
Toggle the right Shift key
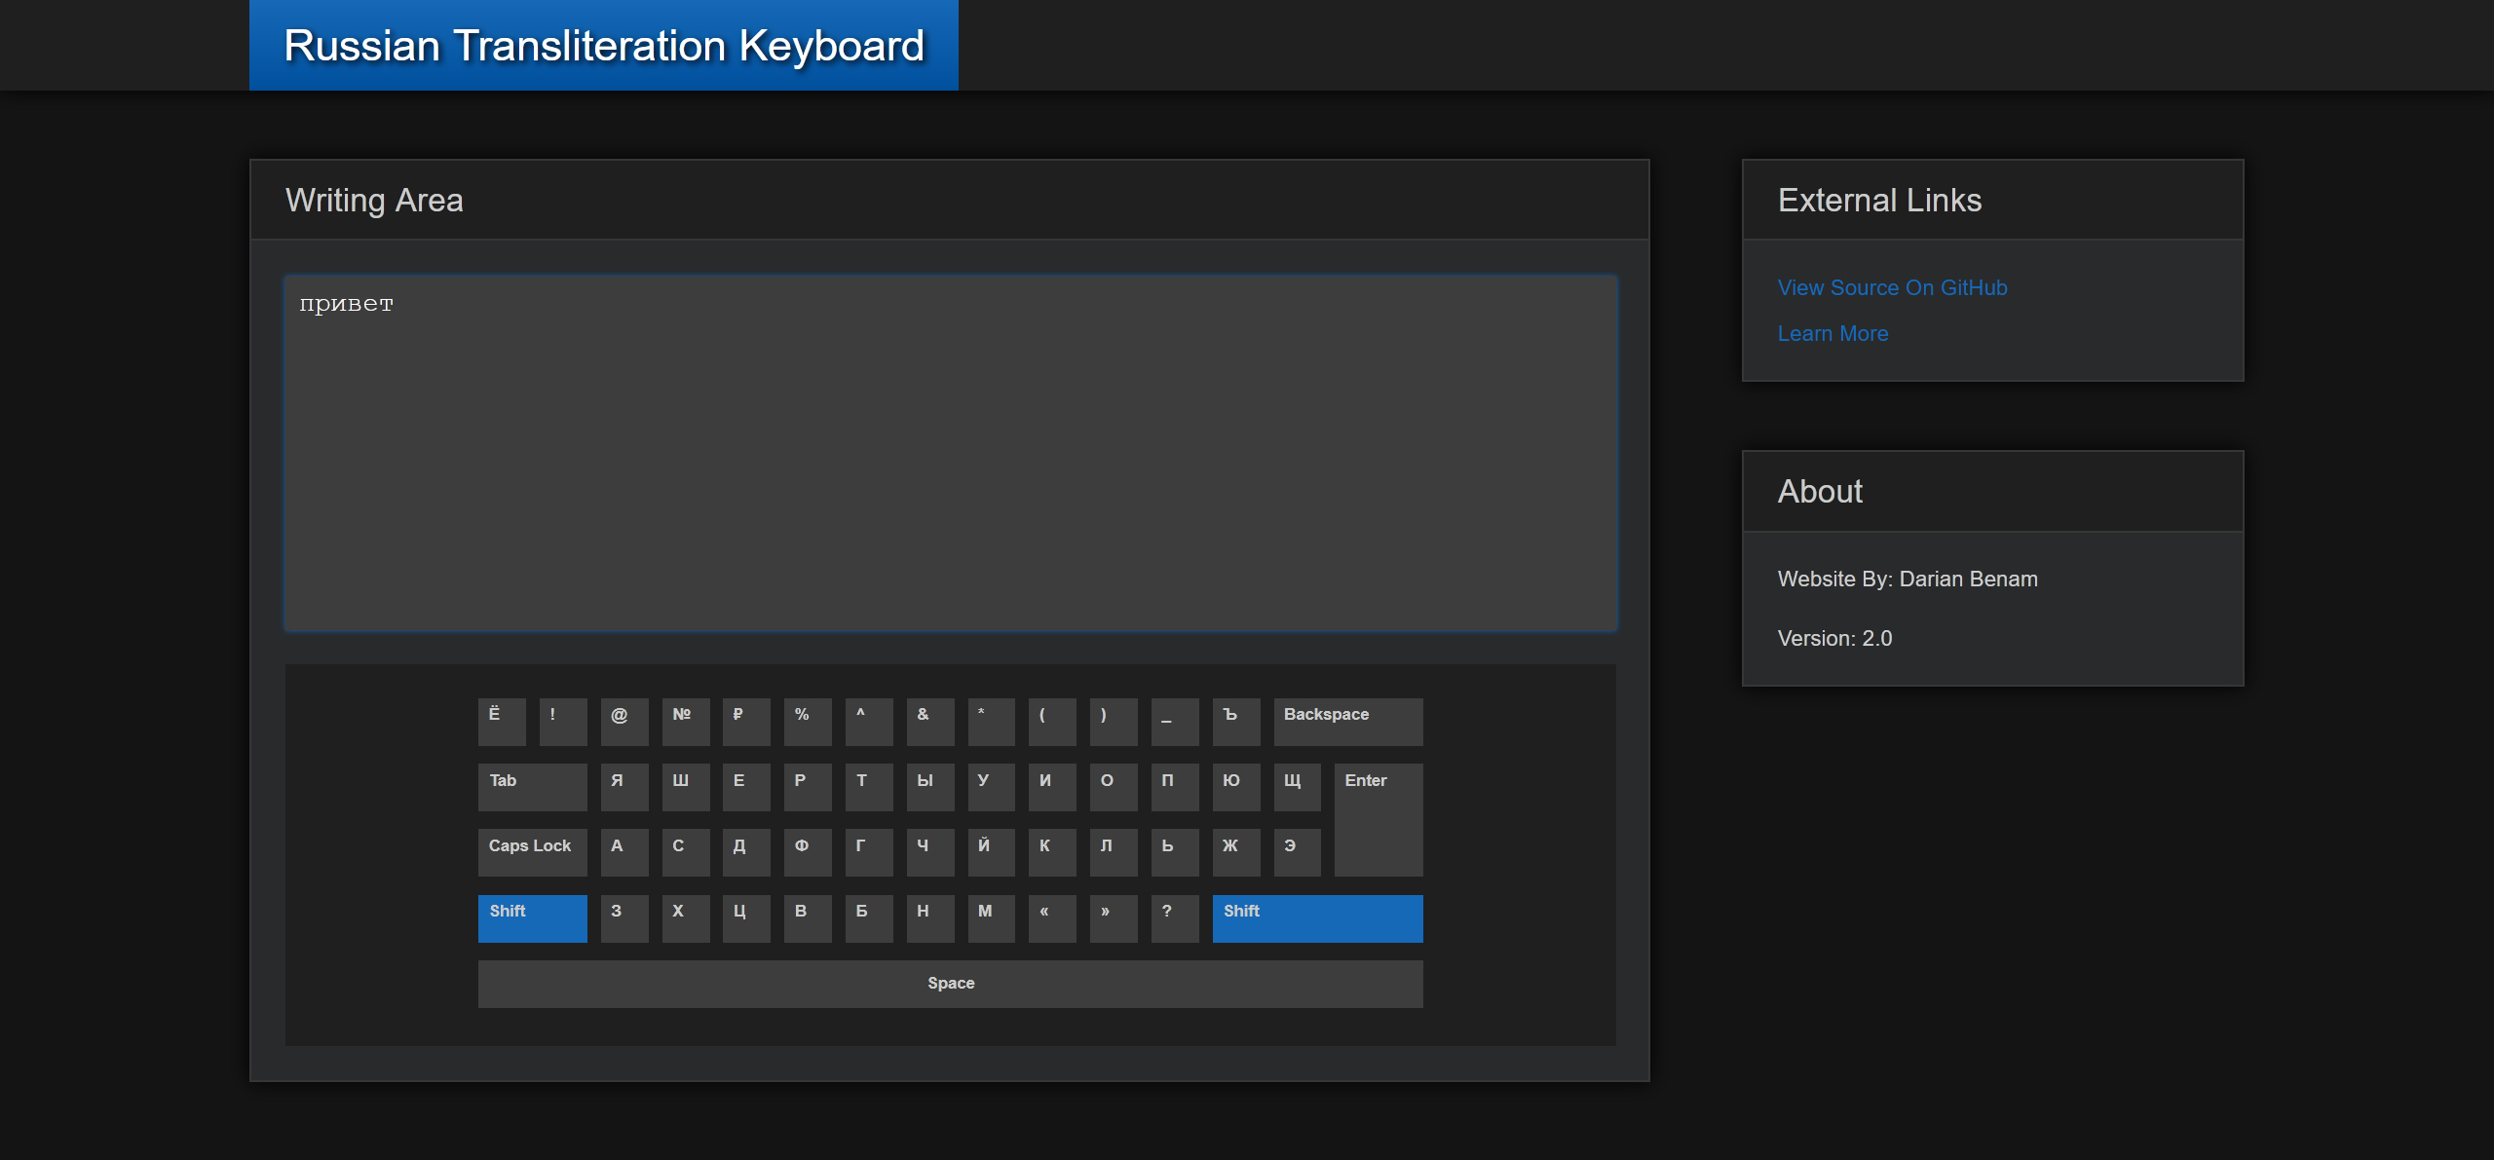coord(1316,917)
